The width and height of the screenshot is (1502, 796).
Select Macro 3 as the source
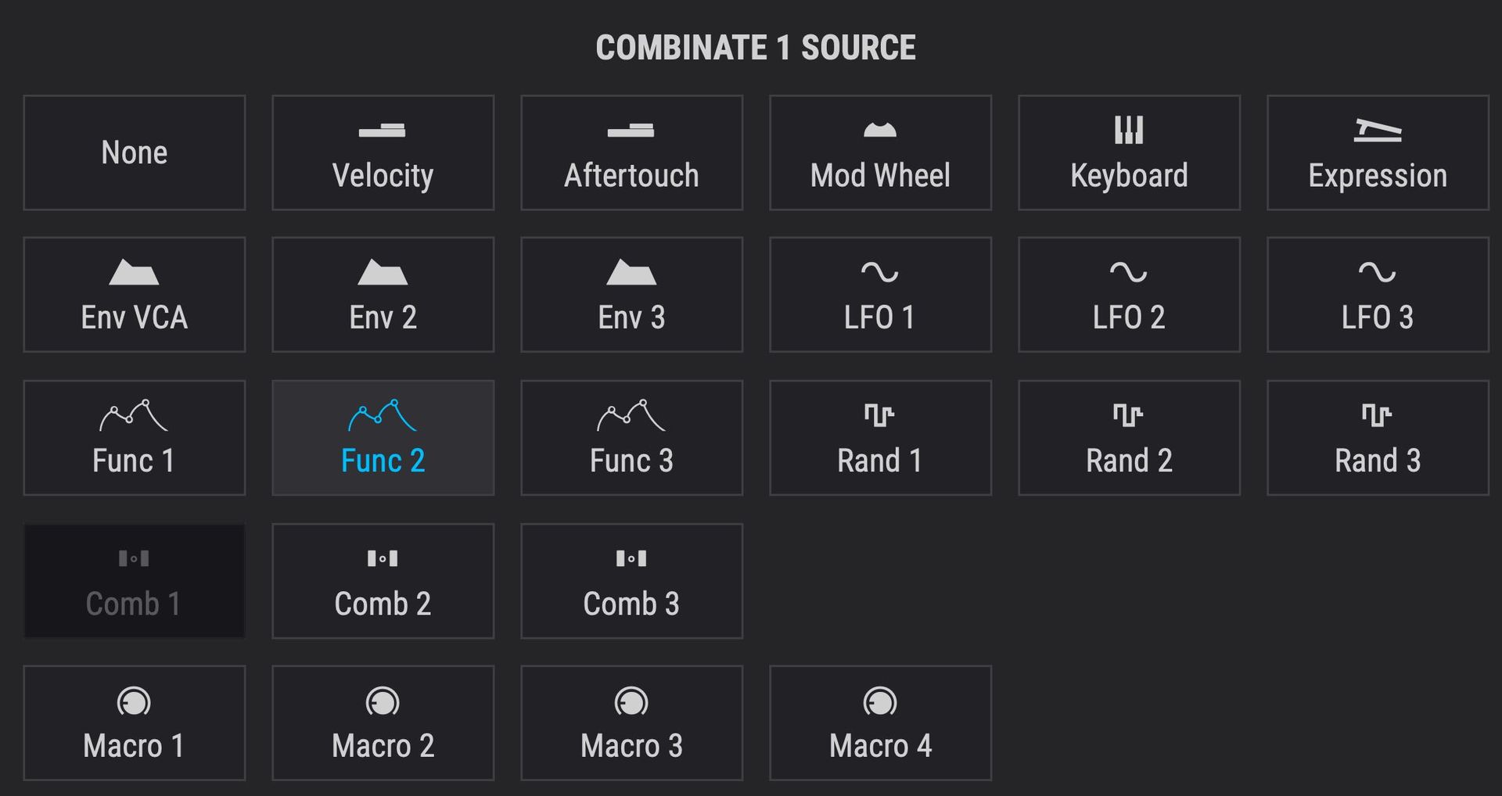click(x=631, y=723)
